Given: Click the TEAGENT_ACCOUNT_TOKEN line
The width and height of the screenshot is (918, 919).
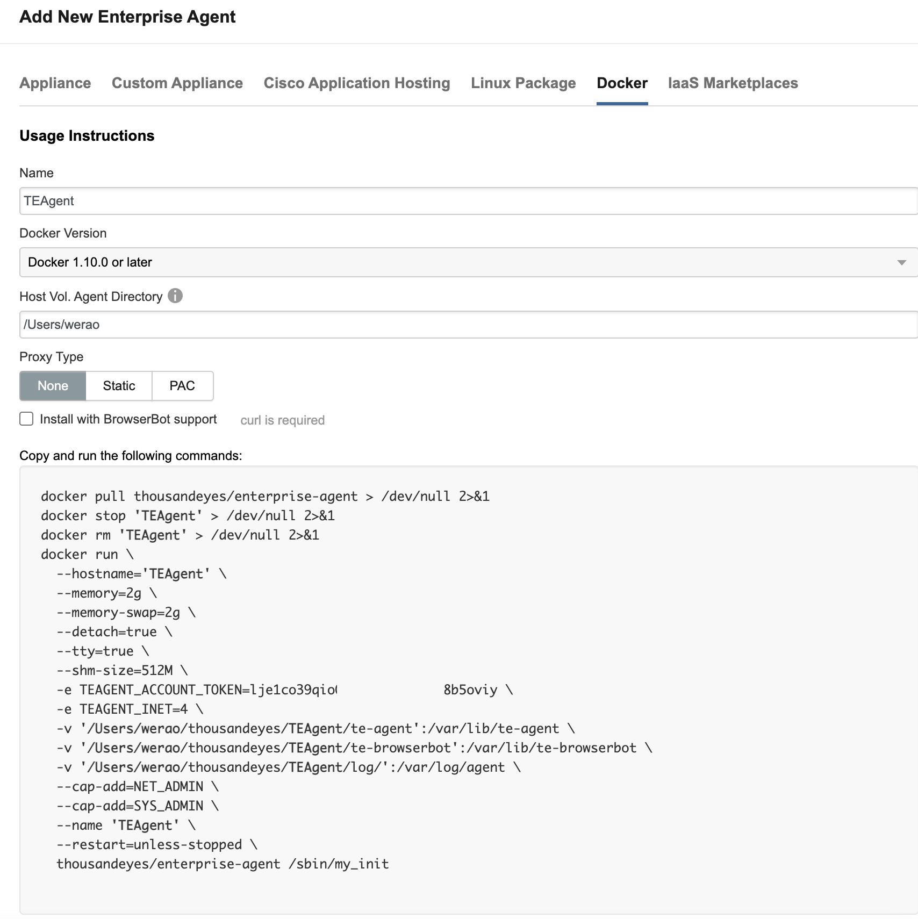Looking at the screenshot, I should pos(285,690).
